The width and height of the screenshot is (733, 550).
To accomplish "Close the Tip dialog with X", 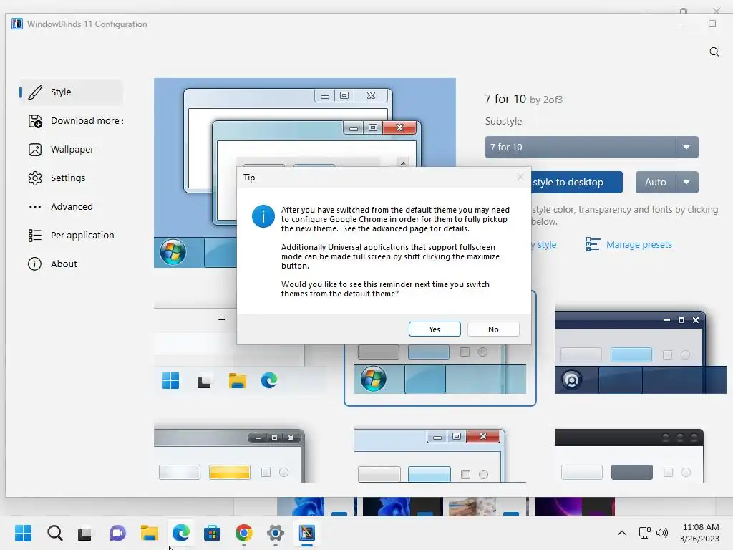I will pos(520,178).
